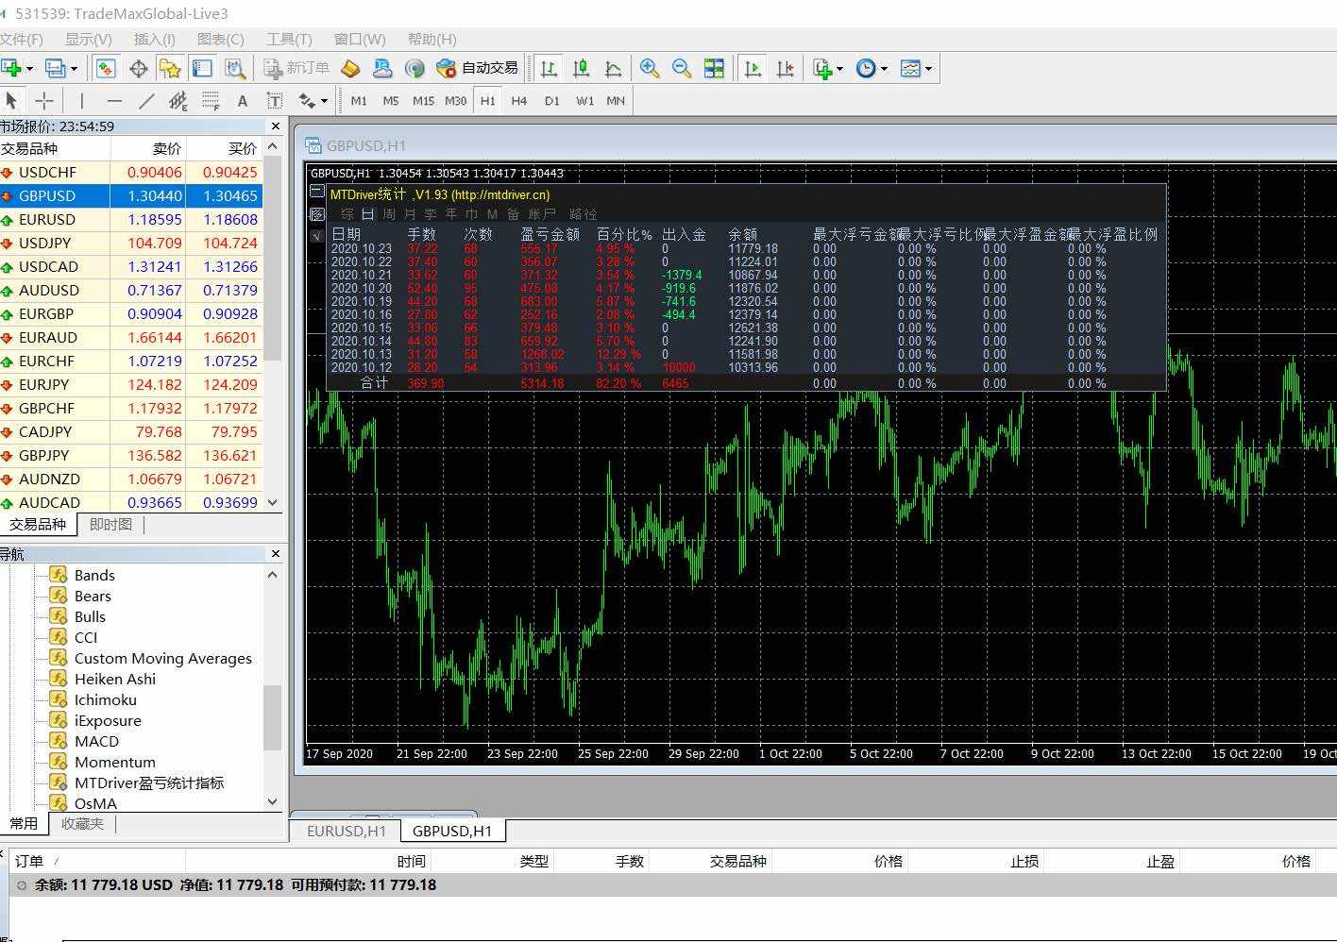Viewport: 1337px width, 942px height.
Task: Toggle the chart shift button
Action: tap(785, 68)
